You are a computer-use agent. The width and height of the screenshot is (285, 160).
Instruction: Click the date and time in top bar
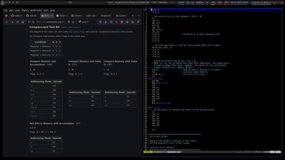click(239, 2)
